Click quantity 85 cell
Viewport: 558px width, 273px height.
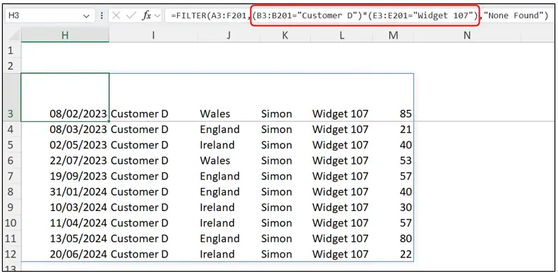[393, 97]
